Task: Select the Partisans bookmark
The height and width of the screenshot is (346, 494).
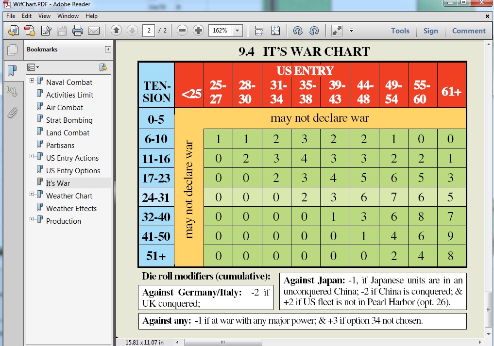Action: coord(60,145)
